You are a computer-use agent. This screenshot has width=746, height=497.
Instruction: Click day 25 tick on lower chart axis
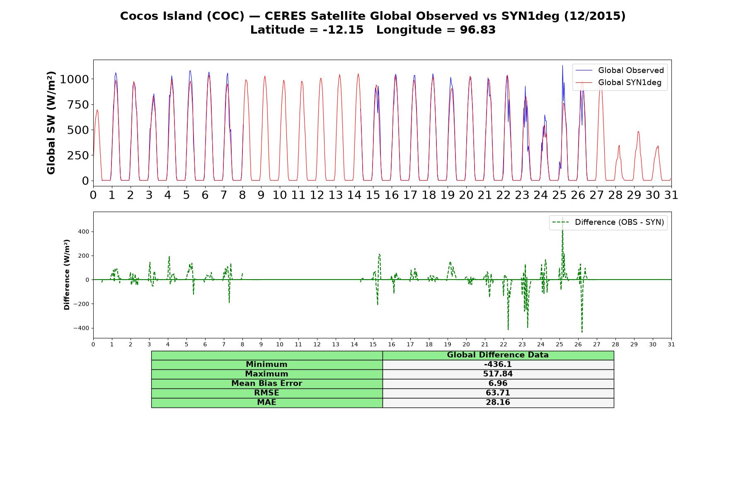coord(559,345)
